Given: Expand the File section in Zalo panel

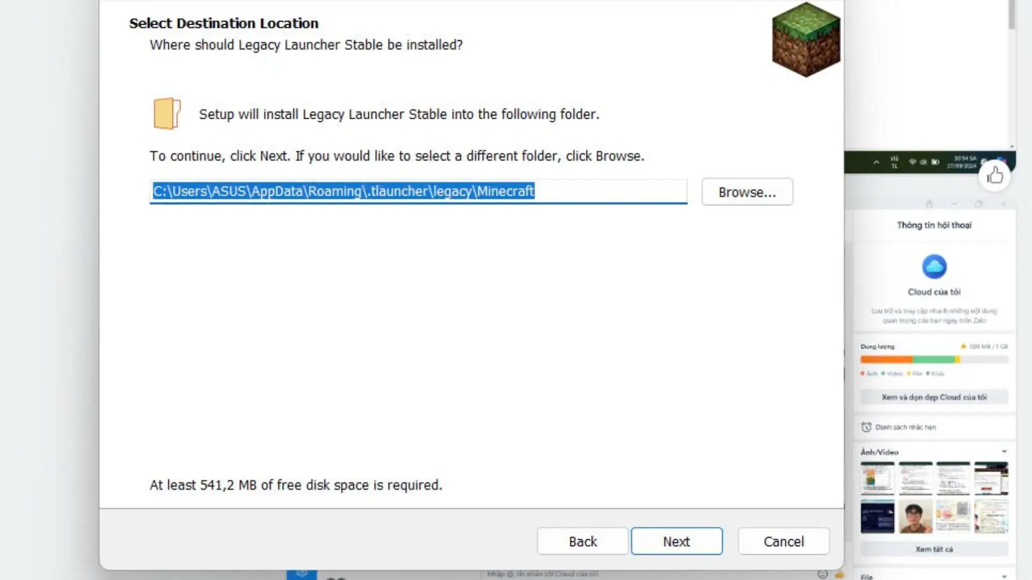Looking at the screenshot, I should pyautogui.click(x=1004, y=576).
